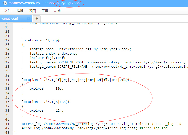This screenshot has height=135, width=188.
Task: Click the access_log line
Action: coord(101,124)
